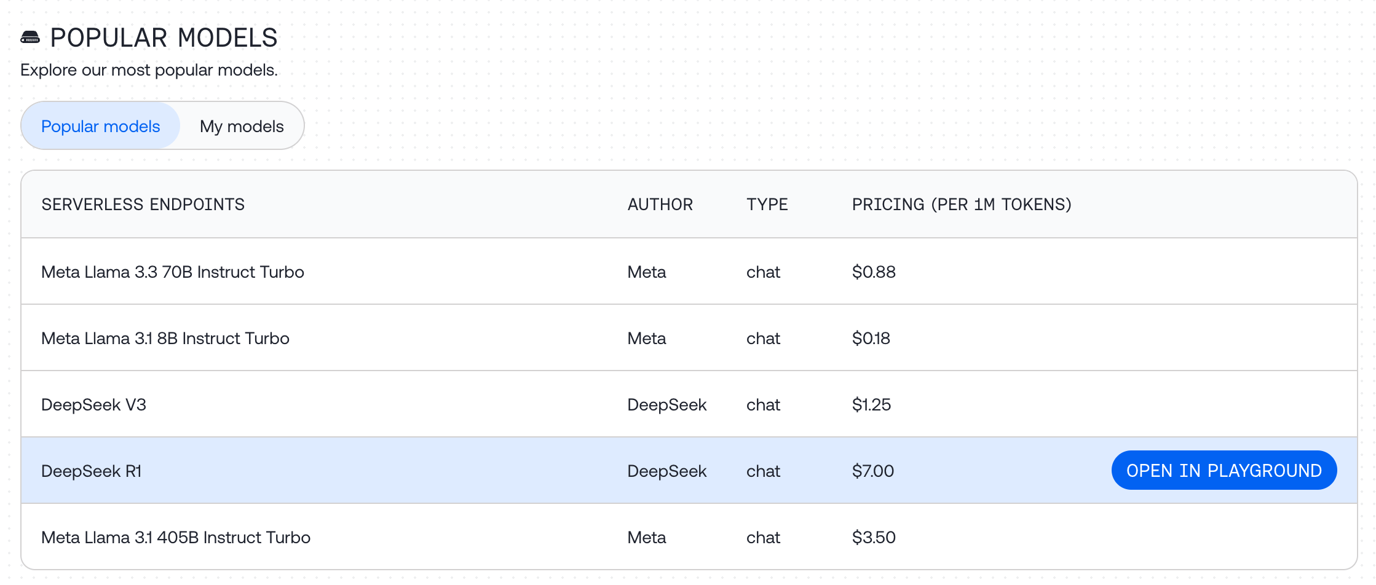The height and width of the screenshot is (585, 1376).
Task: Switch to the Popular models tab
Action: [100, 126]
